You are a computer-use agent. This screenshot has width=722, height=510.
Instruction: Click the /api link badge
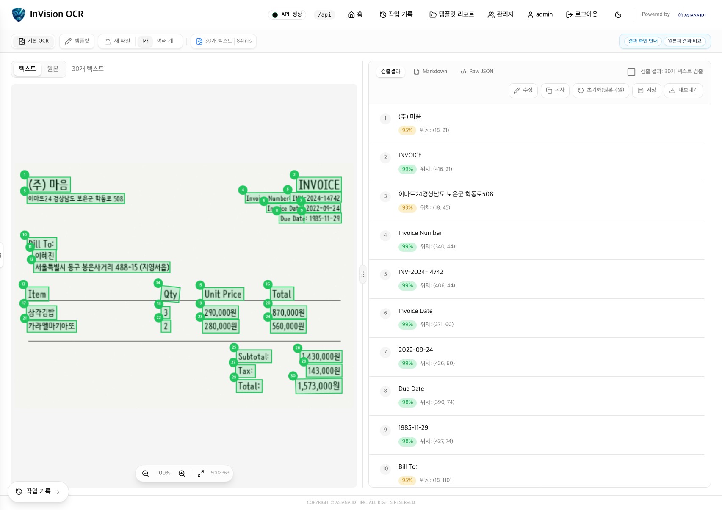coord(324,15)
